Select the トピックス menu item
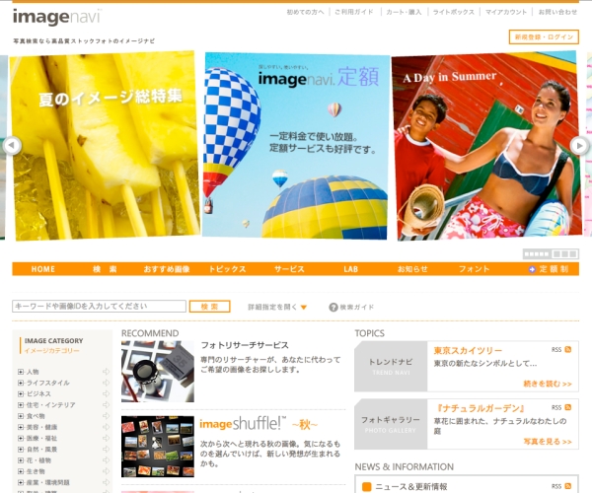This screenshot has height=493, width=592. (227, 269)
